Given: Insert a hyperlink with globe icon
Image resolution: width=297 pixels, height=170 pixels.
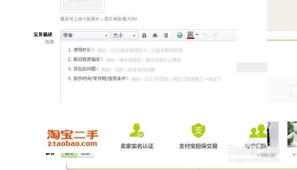Looking at the screenshot, I should pos(180,35).
